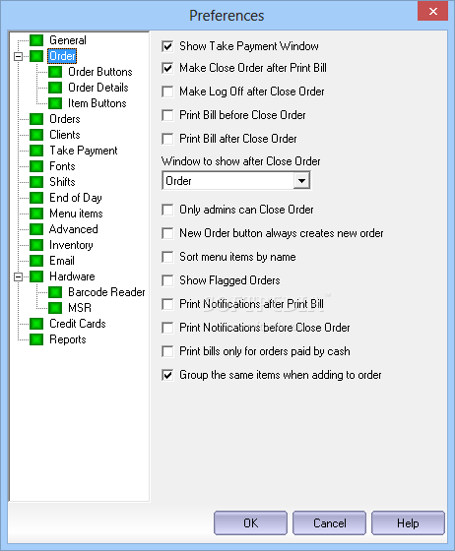Uncheck Show Take Payment Window

click(x=167, y=46)
